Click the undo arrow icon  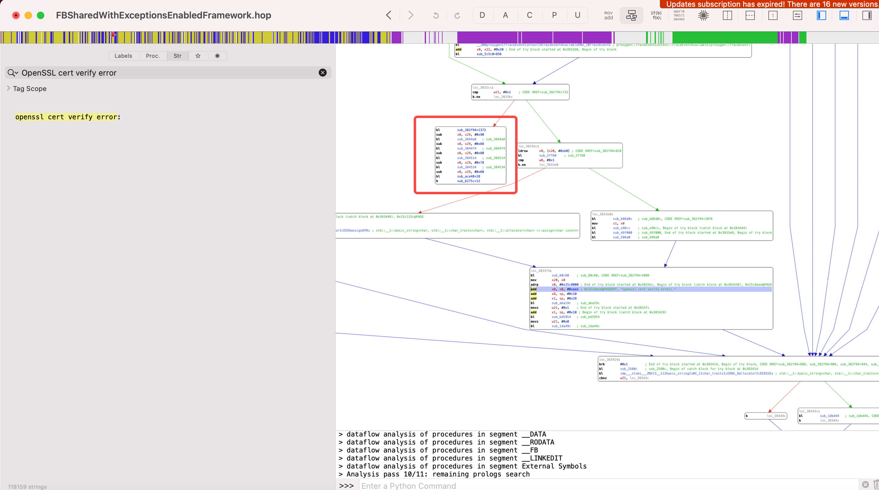tap(436, 15)
